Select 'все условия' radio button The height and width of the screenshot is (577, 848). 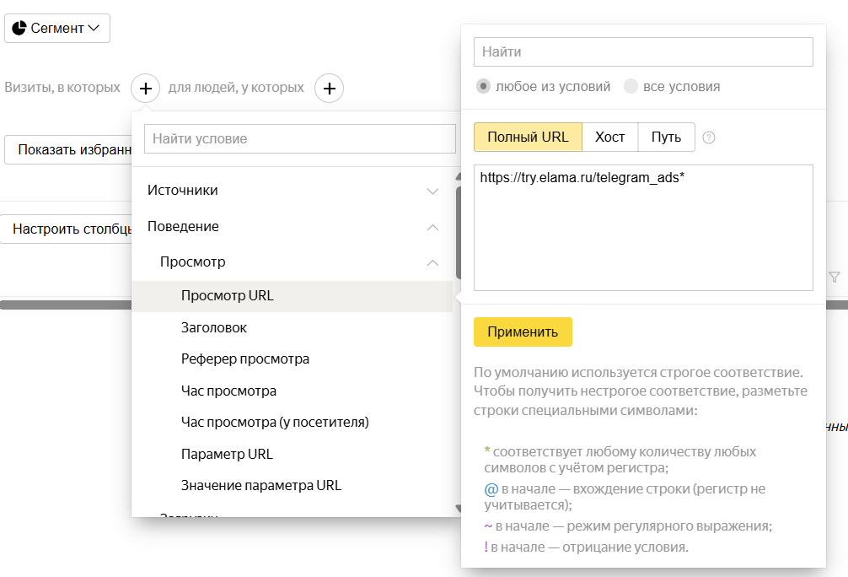coord(632,86)
